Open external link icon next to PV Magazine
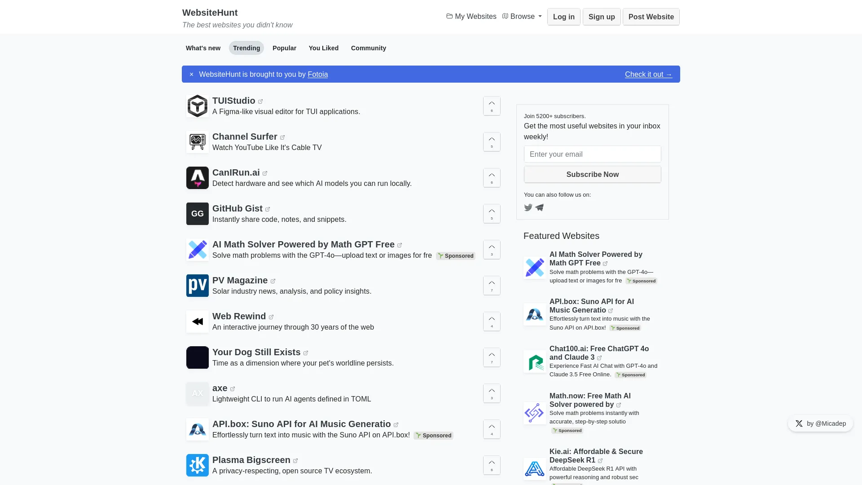 click(x=273, y=281)
